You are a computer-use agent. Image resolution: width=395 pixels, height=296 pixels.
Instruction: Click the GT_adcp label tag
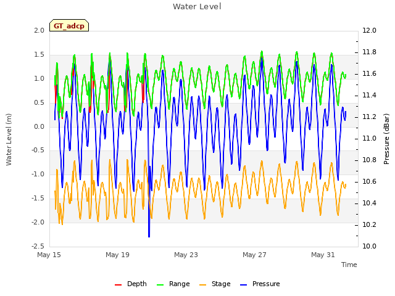pyautogui.click(x=69, y=25)
